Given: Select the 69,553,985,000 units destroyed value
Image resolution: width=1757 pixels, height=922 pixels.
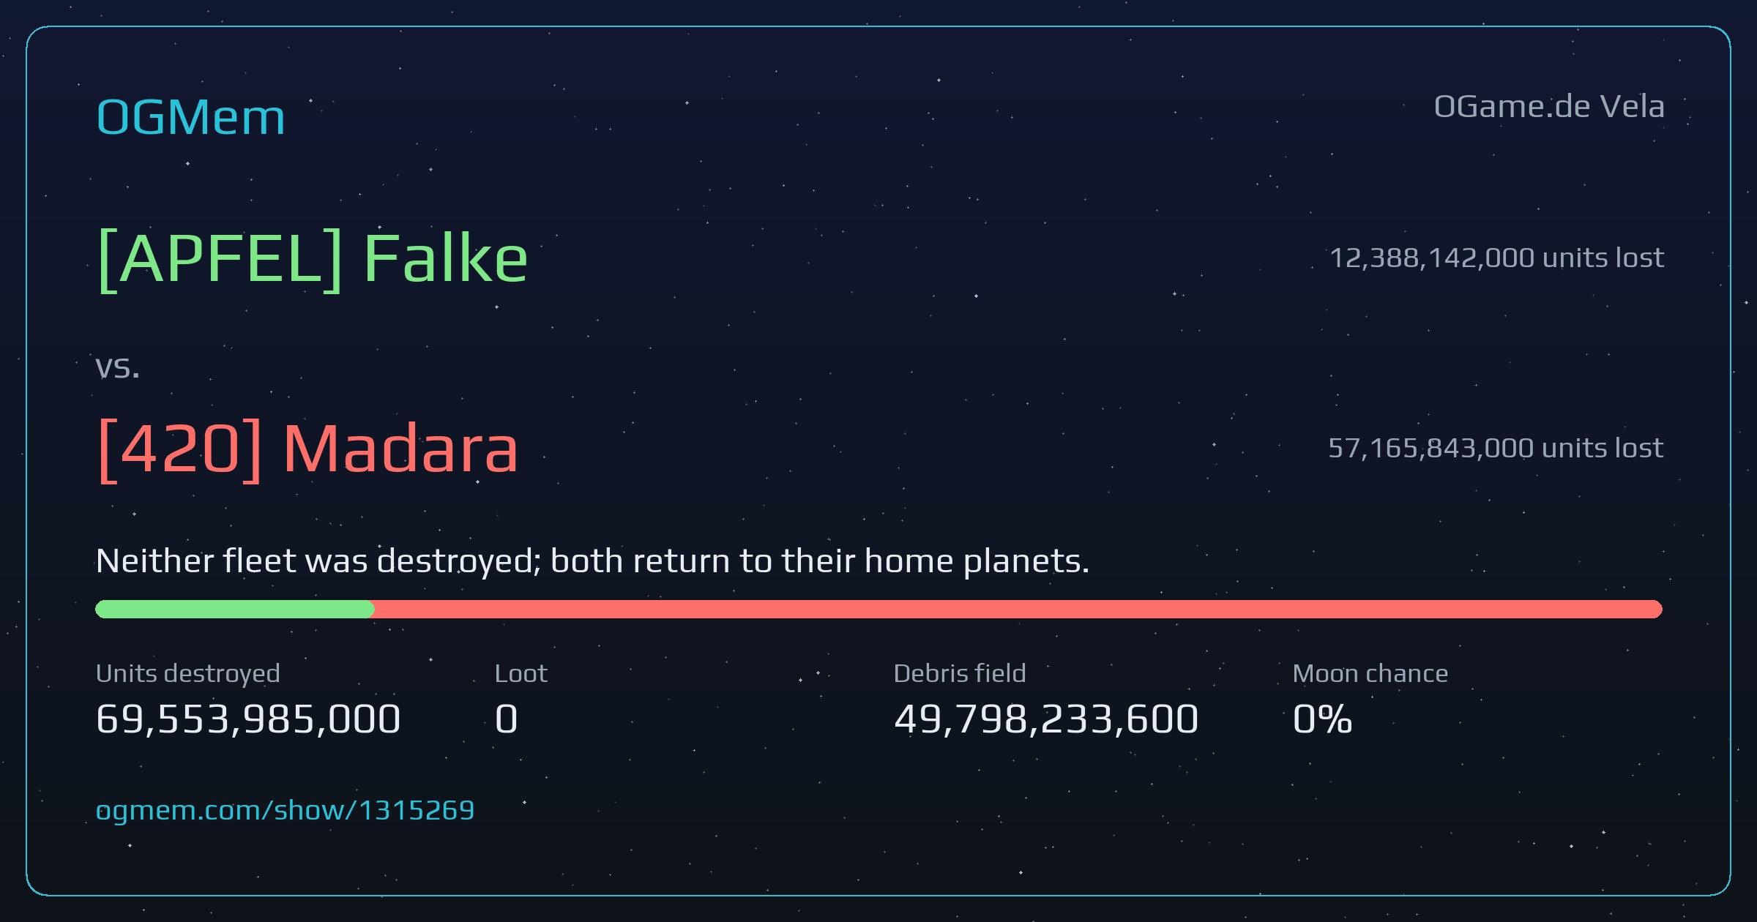Looking at the screenshot, I should click(x=248, y=719).
